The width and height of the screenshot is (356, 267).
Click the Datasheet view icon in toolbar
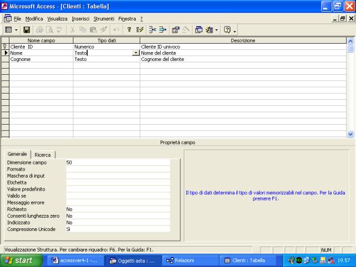point(9,30)
